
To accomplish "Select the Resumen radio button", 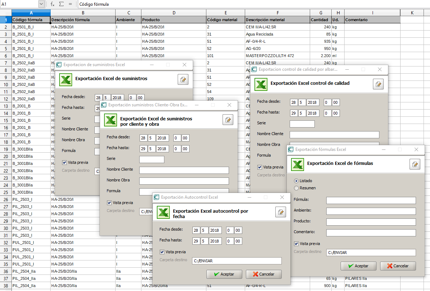I will pos(296,188).
